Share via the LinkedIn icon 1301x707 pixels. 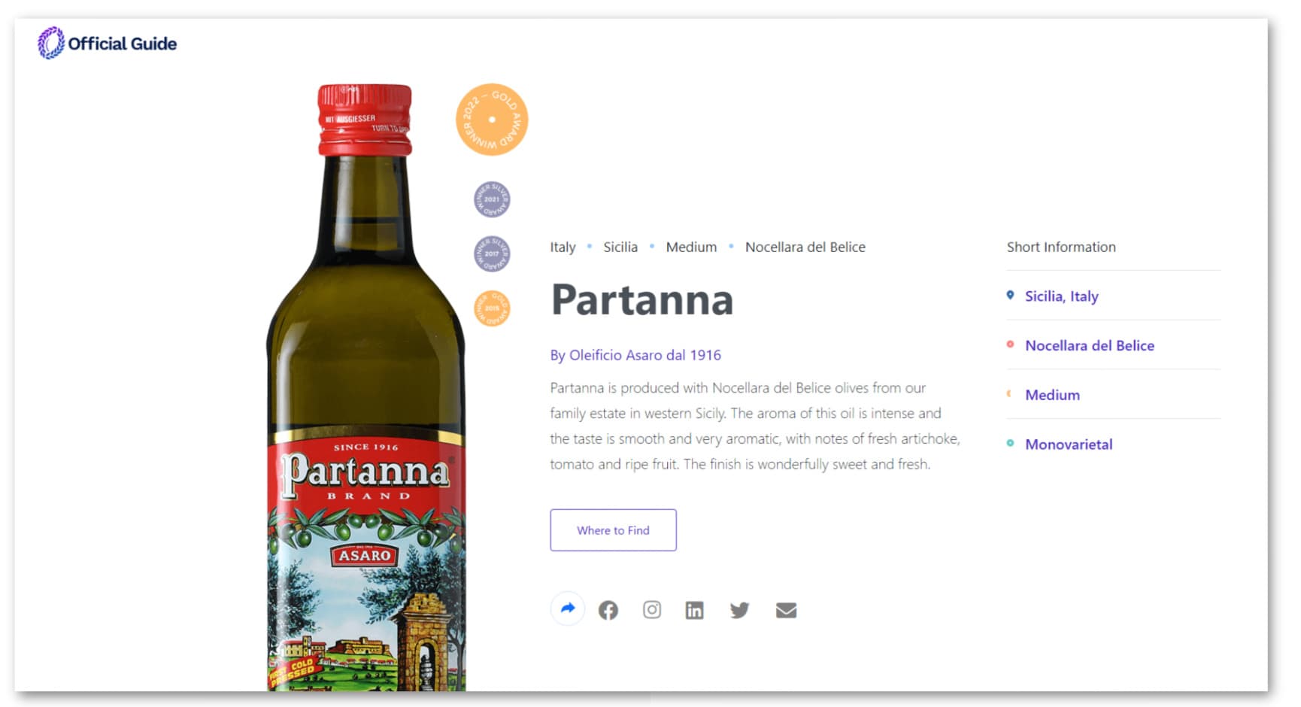(694, 610)
